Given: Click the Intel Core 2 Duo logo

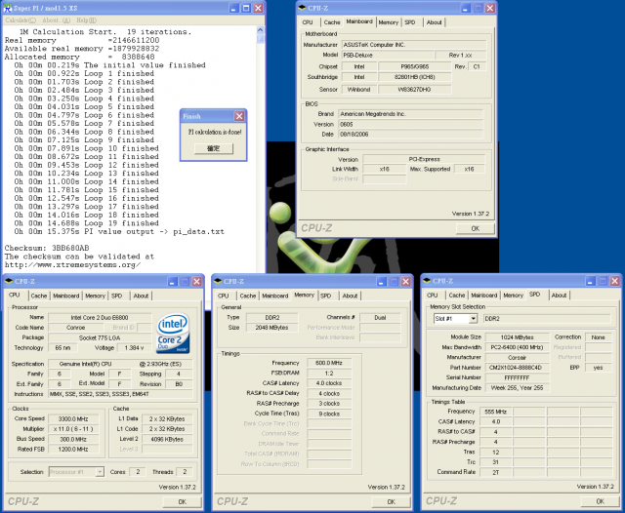Looking at the screenshot, I should [x=173, y=334].
